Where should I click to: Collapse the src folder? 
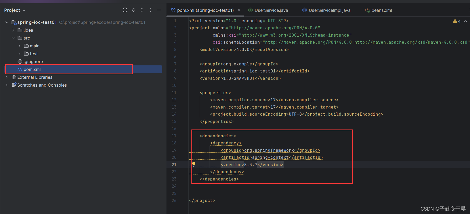coord(13,38)
